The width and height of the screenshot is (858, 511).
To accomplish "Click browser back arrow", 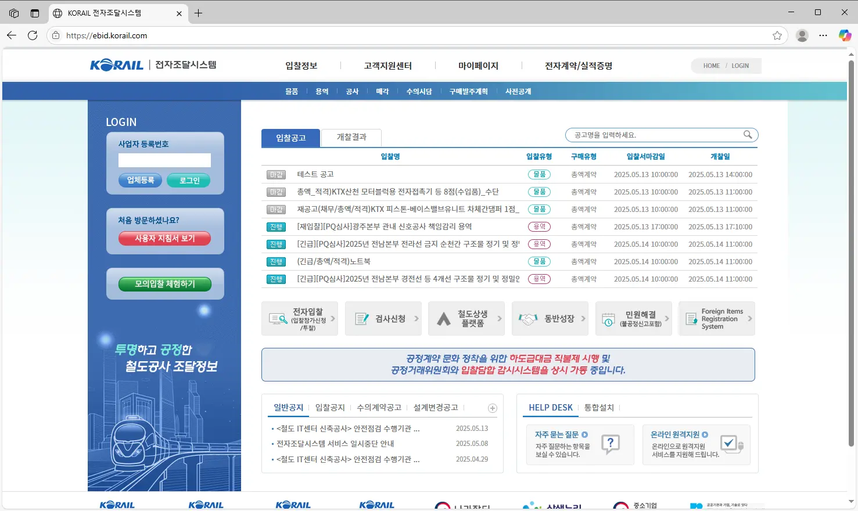I will [x=12, y=35].
